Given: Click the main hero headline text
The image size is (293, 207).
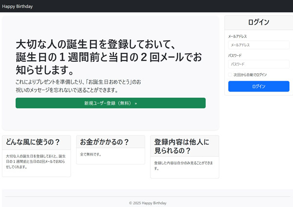Looking at the screenshot, I should 108,56.
